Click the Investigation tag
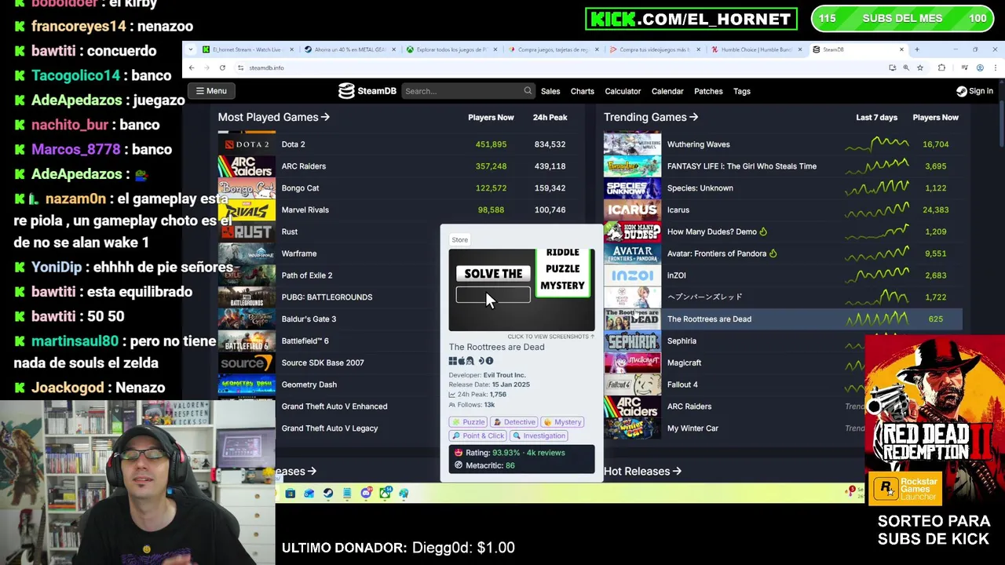This screenshot has height=565, width=1005. point(539,436)
